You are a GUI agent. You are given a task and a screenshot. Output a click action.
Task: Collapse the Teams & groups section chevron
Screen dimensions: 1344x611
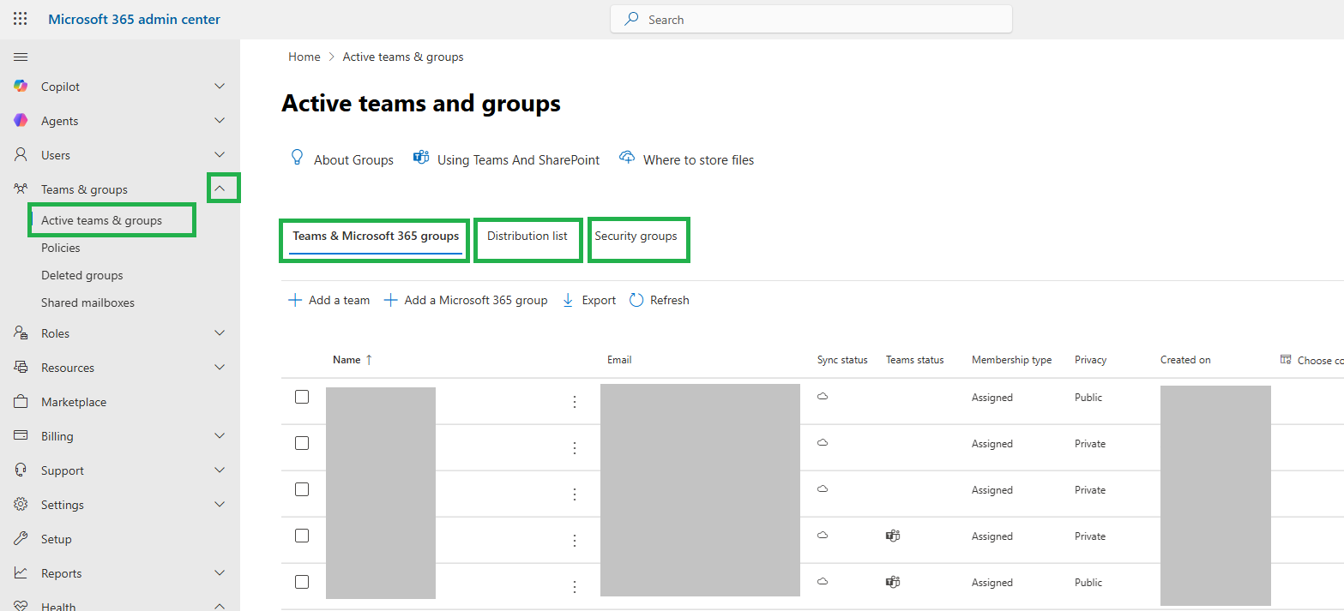click(221, 189)
